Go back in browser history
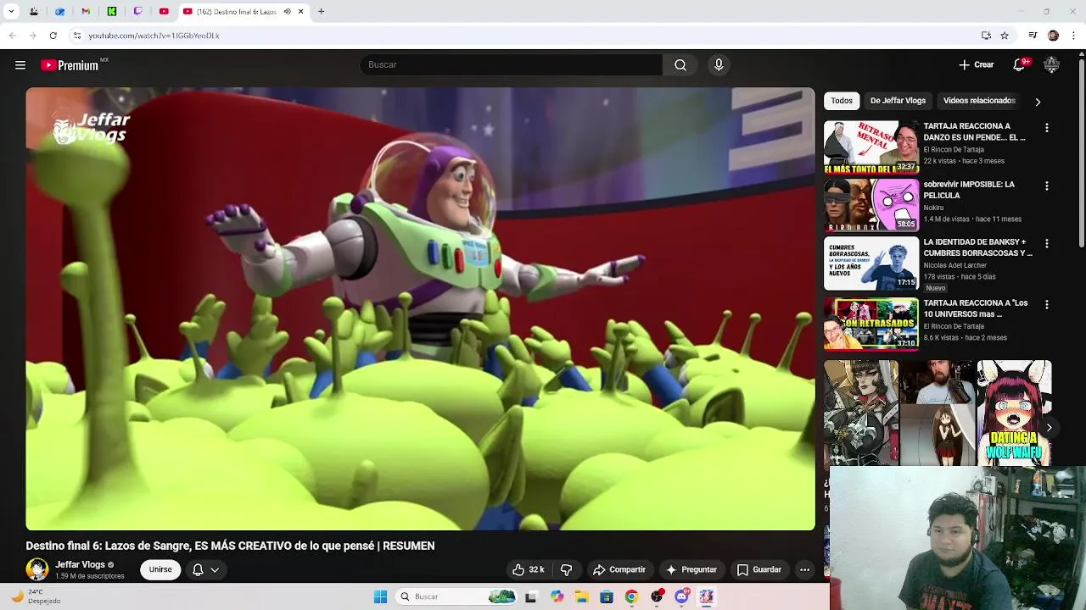The height and width of the screenshot is (610, 1086). click(12, 36)
